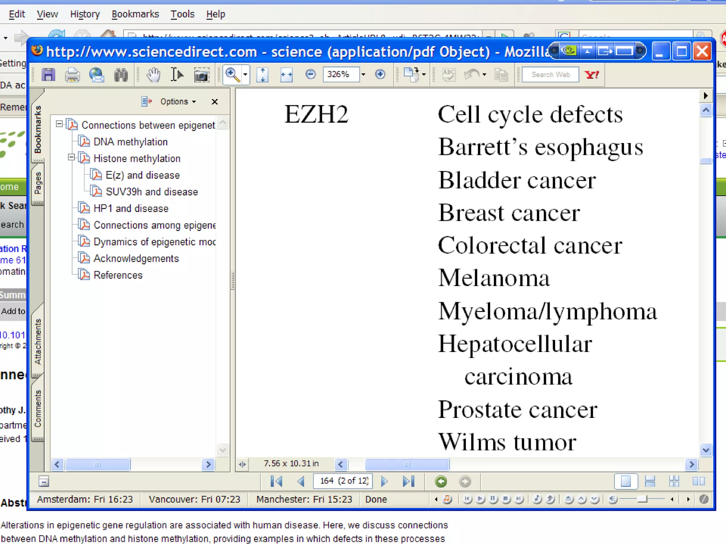Screen dimensions: 726x545
Task: Click Vancouver clock in status bar
Action: coord(194,499)
